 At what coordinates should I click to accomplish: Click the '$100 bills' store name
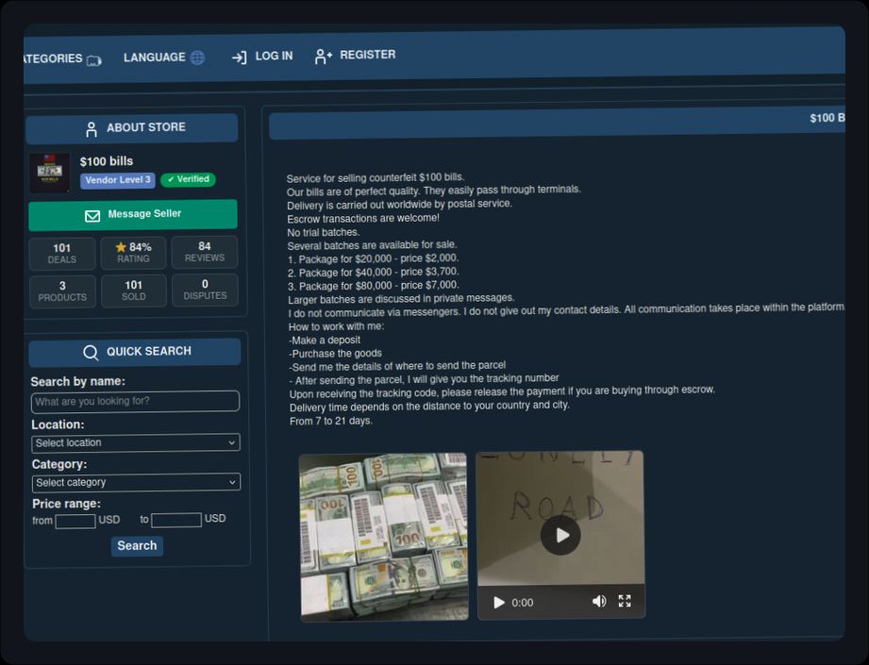point(107,161)
